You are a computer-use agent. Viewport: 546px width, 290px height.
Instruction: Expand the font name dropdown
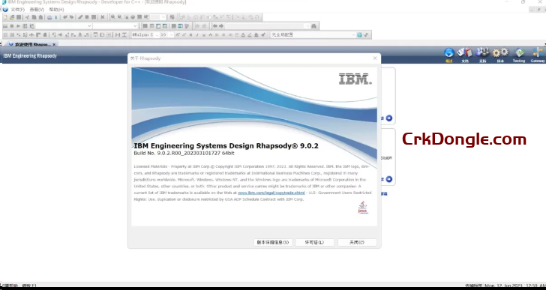click(x=157, y=34)
